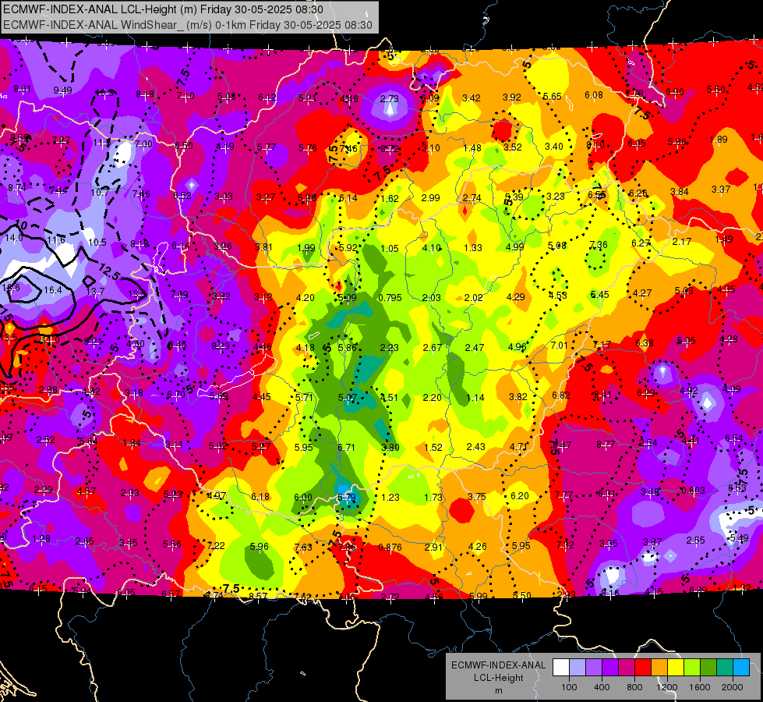Click the legend text LCL-Height
The width and height of the screenshot is (763, 702).
point(498,678)
